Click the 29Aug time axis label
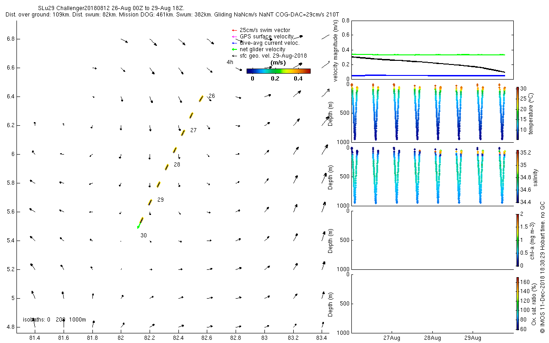The image size is (549, 343). [x=473, y=338]
